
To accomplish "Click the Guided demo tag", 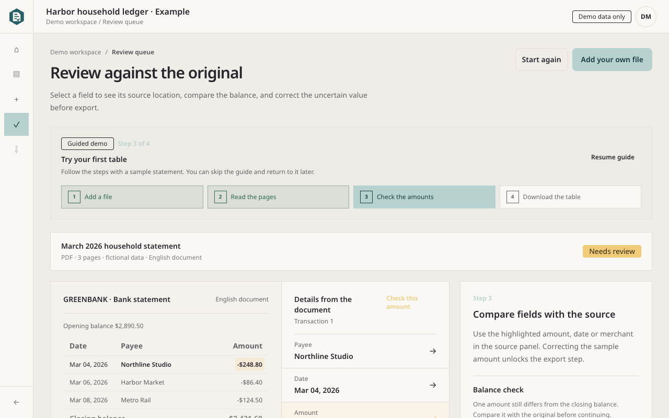I will click(87, 144).
